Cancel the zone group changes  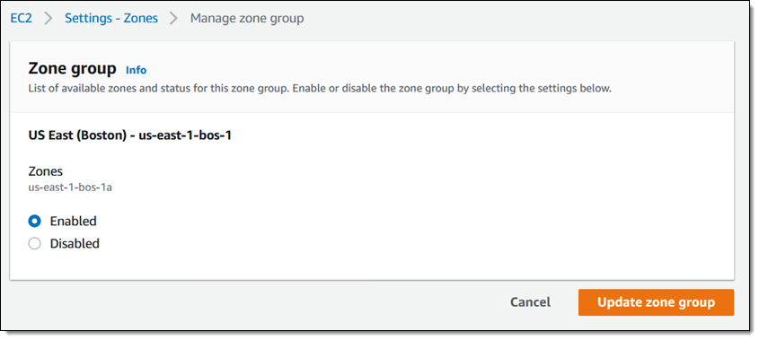click(x=530, y=302)
